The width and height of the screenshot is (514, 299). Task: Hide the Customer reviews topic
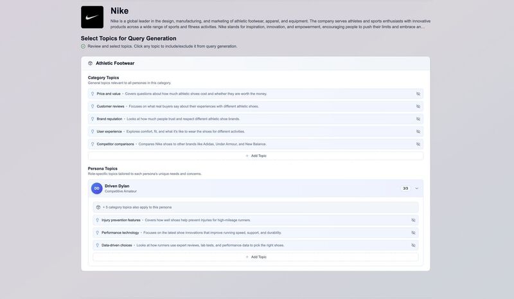click(x=418, y=106)
